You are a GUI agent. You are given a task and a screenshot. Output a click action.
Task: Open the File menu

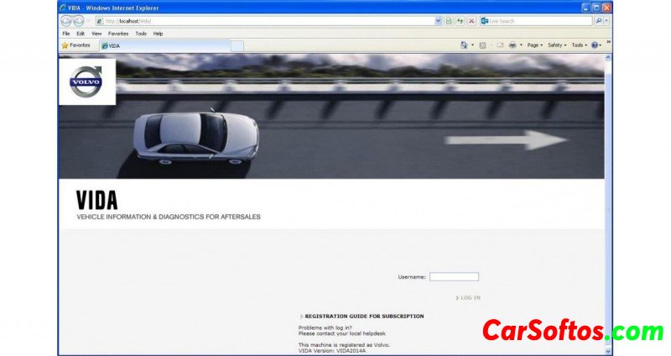point(66,34)
